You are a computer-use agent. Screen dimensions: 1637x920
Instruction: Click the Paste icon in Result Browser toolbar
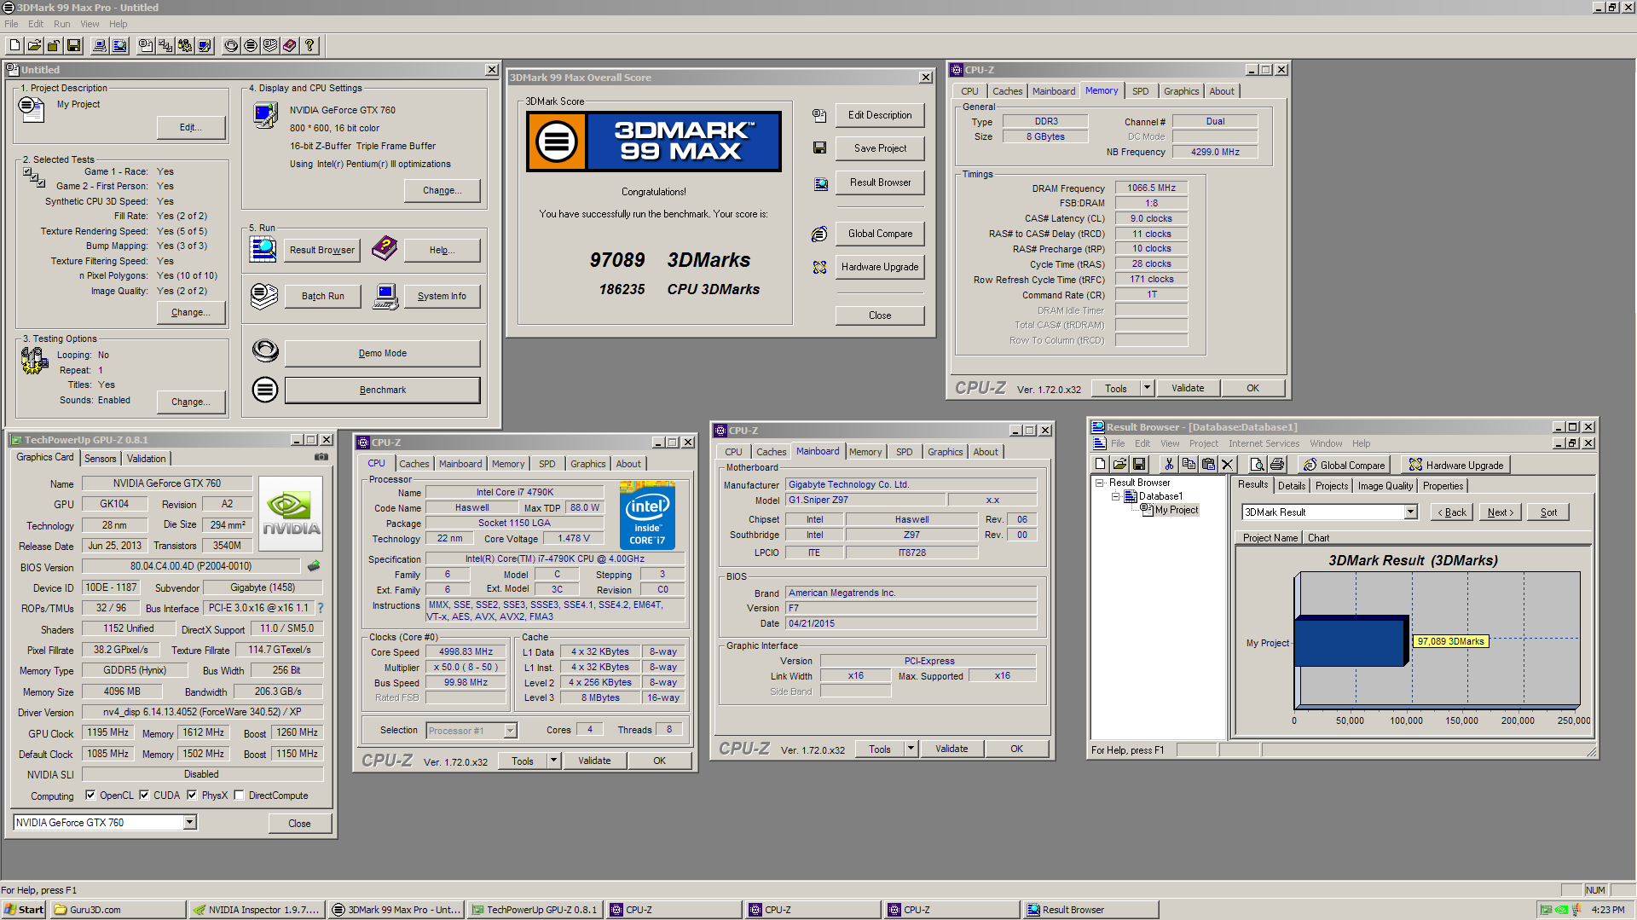[x=1208, y=465]
